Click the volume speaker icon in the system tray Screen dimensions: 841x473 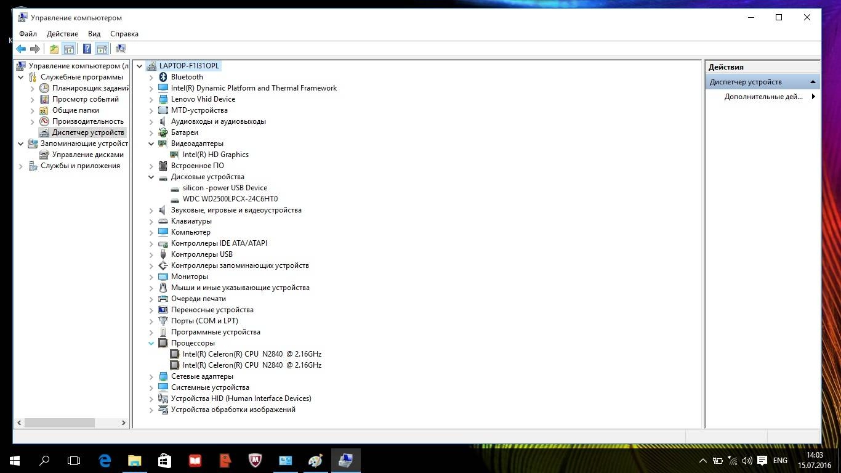[x=747, y=460]
